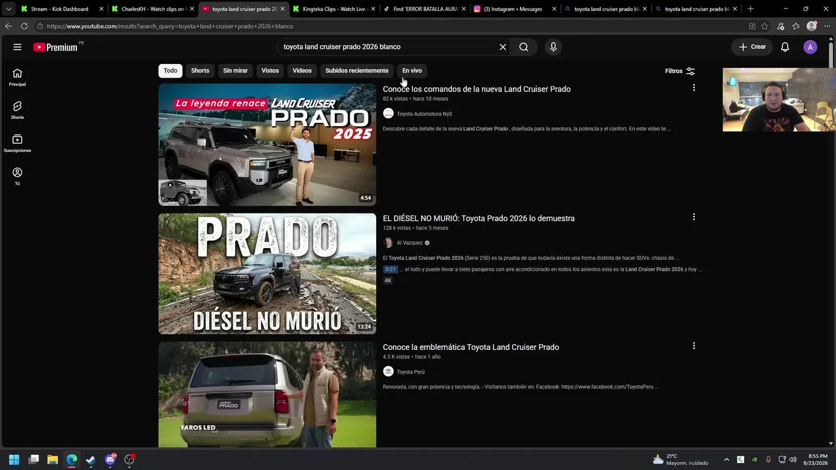Click the browser address bar URL
The width and height of the screenshot is (836, 470).
tap(170, 26)
